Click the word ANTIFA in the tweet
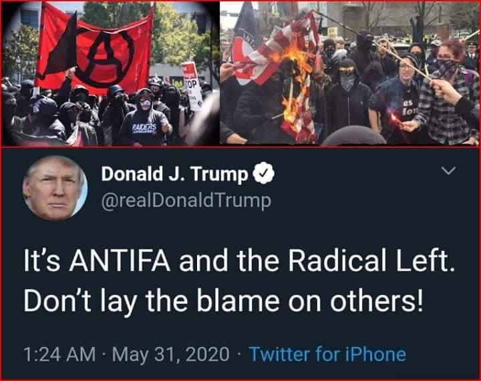 pyautogui.click(x=120, y=262)
